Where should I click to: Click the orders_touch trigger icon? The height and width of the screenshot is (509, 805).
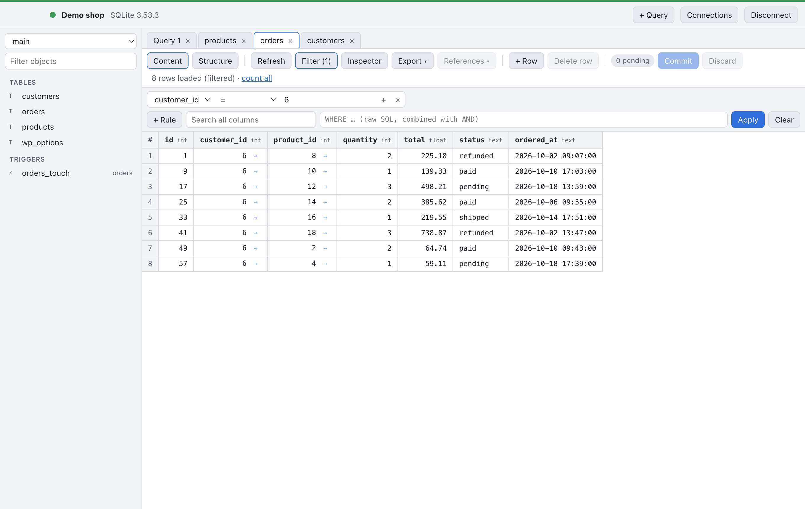pos(11,173)
